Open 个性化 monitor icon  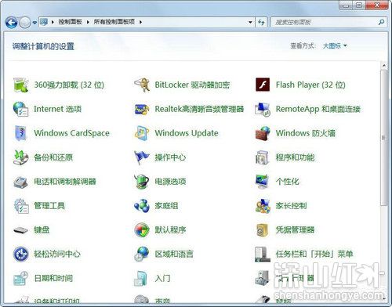pyautogui.click(x=262, y=182)
